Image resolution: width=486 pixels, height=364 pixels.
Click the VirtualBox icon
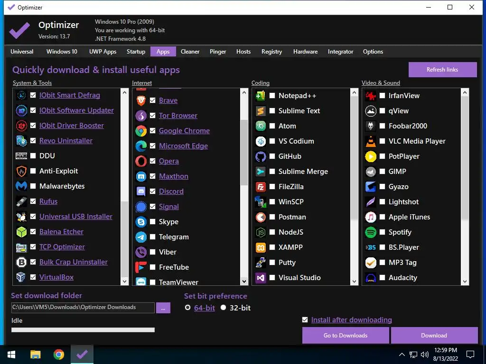(21, 277)
